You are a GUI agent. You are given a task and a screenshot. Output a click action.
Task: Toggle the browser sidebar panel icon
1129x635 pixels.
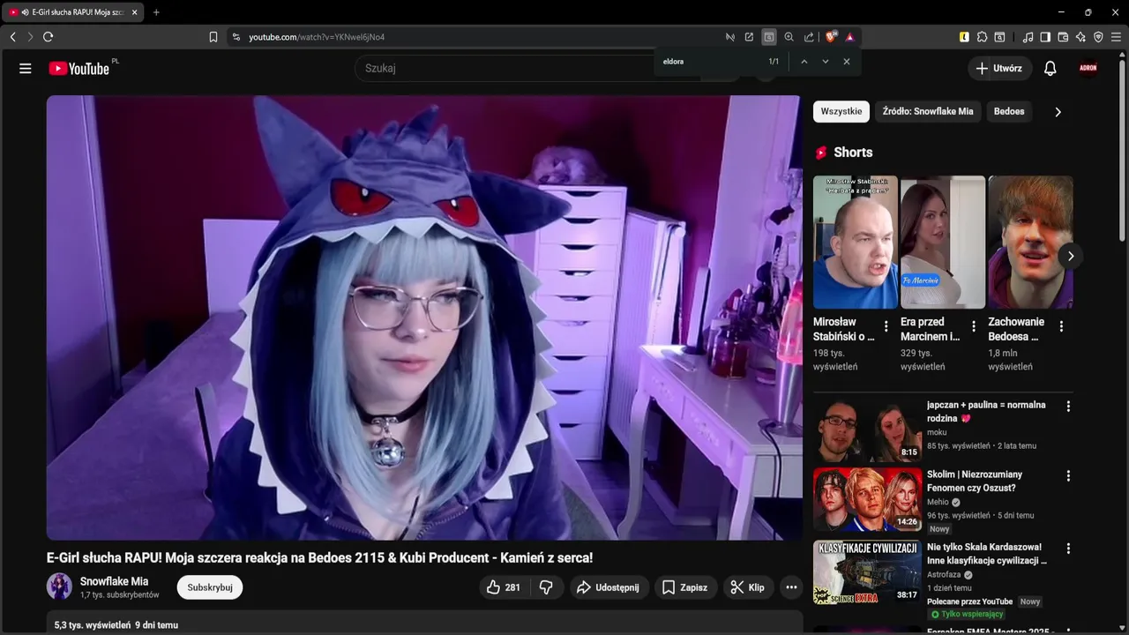tap(1045, 37)
